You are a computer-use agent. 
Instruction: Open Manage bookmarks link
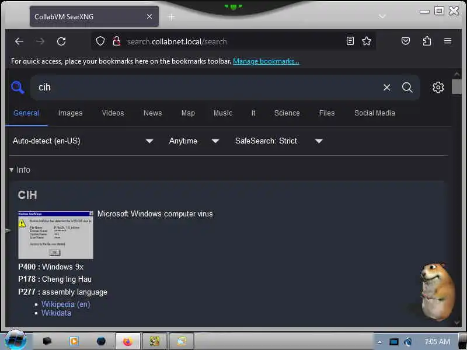click(266, 61)
